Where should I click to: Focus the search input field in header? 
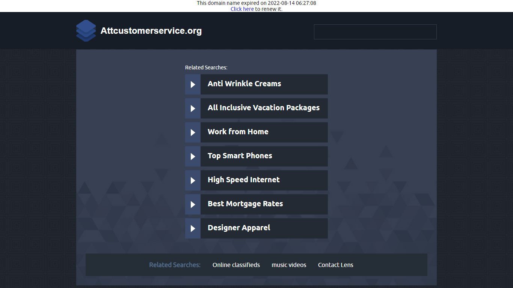point(375,32)
